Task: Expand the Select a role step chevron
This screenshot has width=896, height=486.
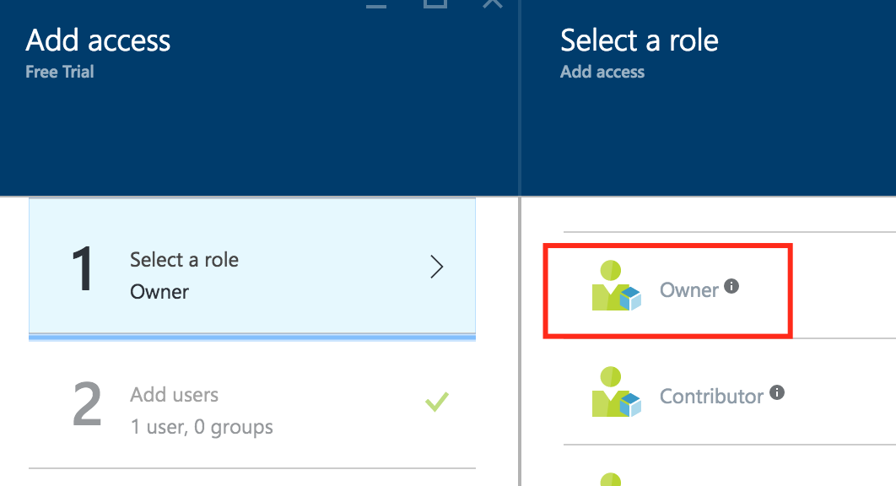Action: [x=436, y=267]
